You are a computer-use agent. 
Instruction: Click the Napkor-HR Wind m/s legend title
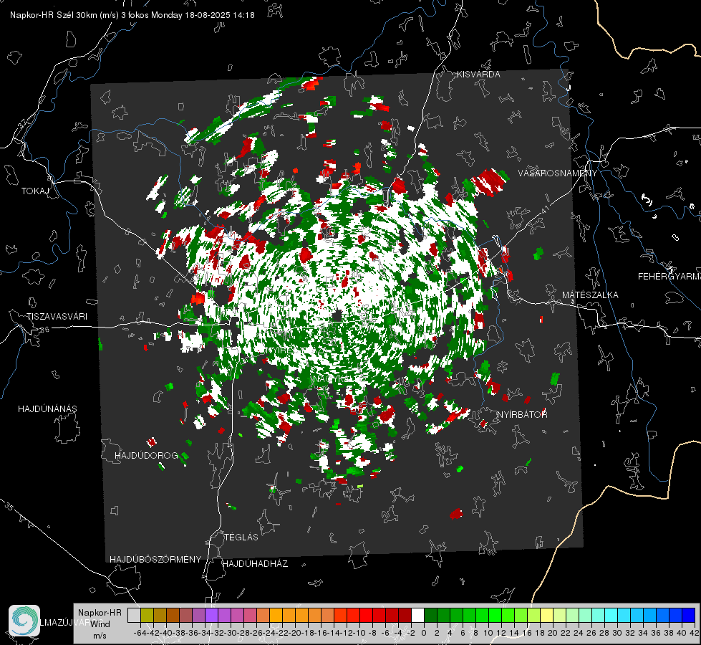tap(100, 623)
